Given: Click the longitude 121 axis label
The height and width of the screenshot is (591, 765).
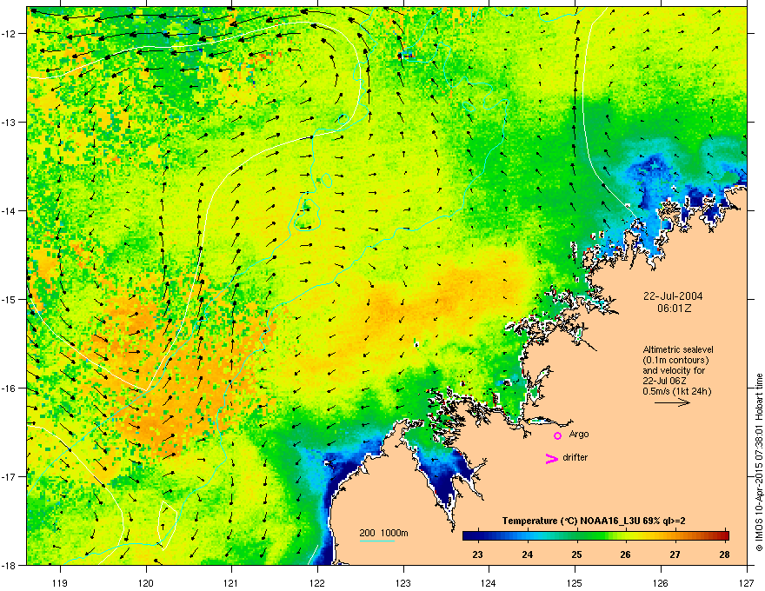Looking at the screenshot, I should click(x=231, y=582).
